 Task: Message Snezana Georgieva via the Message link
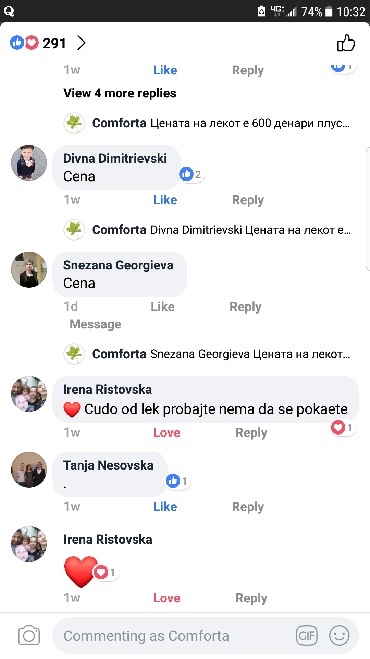point(95,324)
